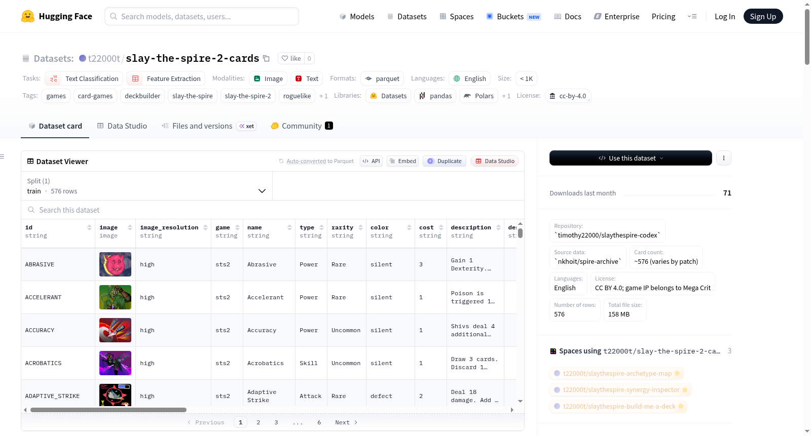Open the slaythespire-synergy-inspector space
The width and height of the screenshot is (811, 436).
[x=621, y=390]
